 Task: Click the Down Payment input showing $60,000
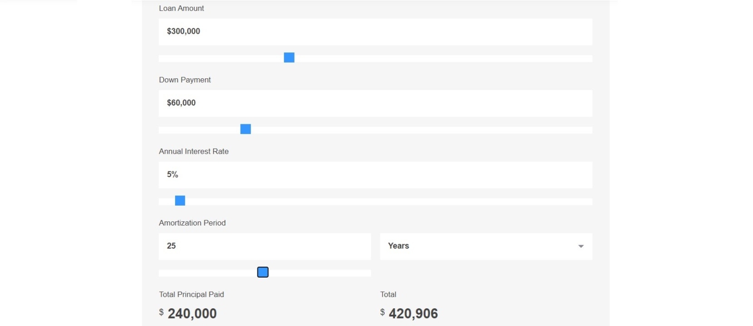click(375, 103)
